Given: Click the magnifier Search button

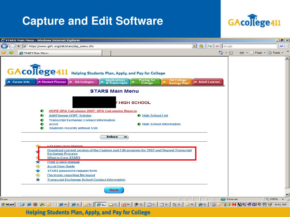Looking at the screenshot, I should [281, 46].
